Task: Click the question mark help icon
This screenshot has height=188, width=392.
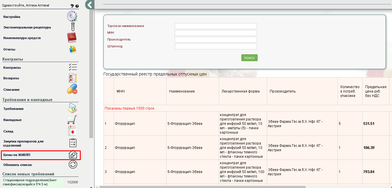Action: [77, 6]
